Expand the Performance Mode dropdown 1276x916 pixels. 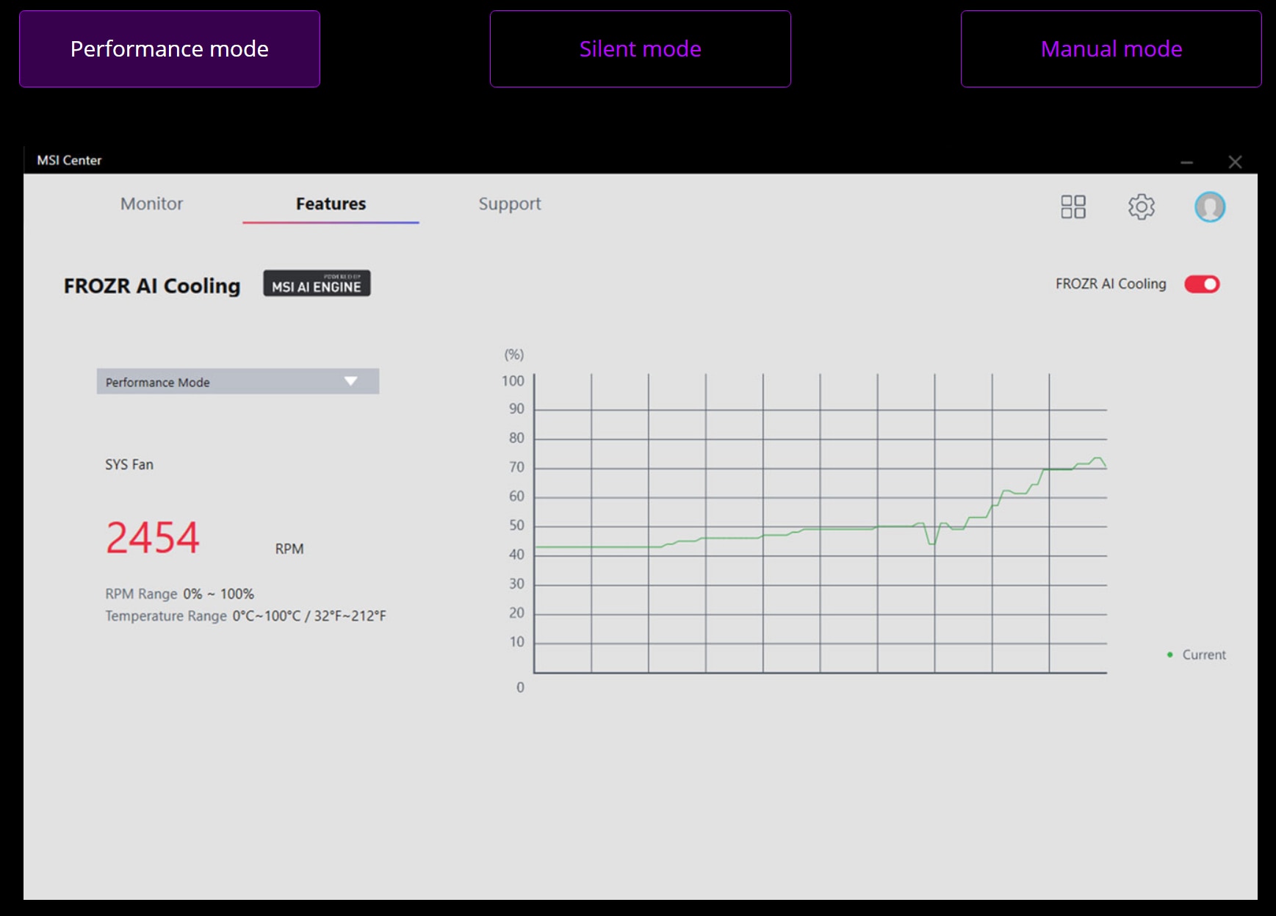coord(238,381)
